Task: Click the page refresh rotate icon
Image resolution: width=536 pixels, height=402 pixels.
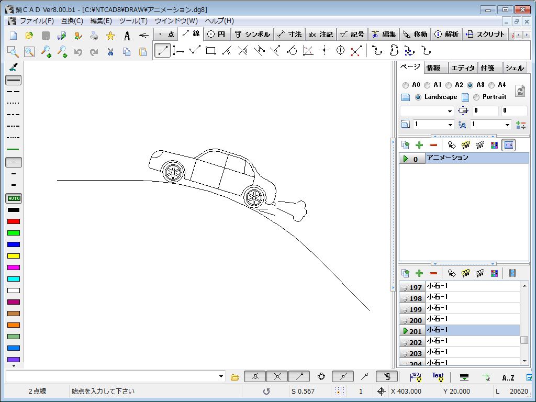Action: coord(520,91)
